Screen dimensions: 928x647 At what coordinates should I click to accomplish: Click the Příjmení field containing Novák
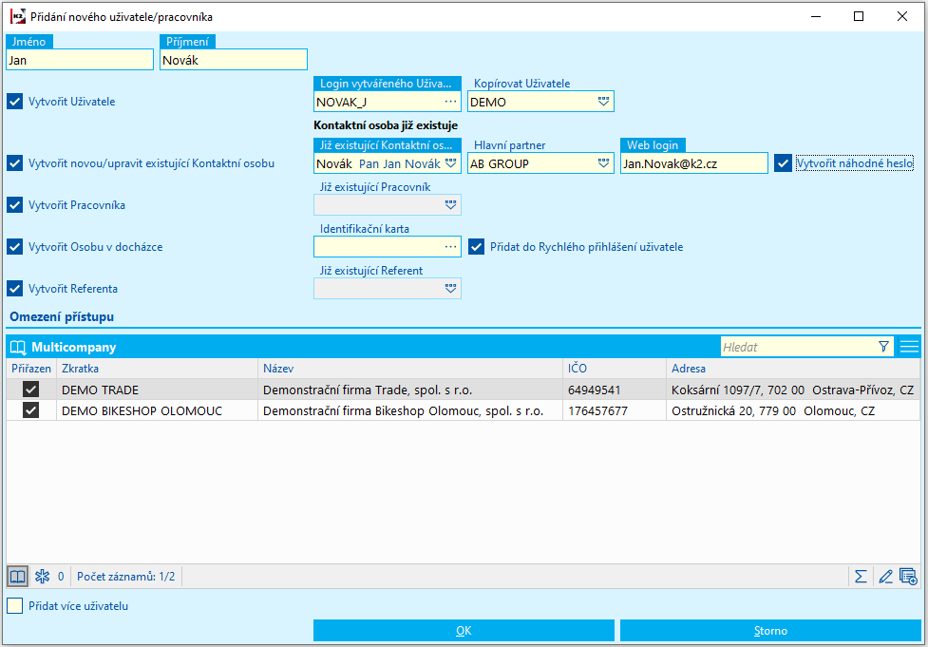tap(233, 60)
